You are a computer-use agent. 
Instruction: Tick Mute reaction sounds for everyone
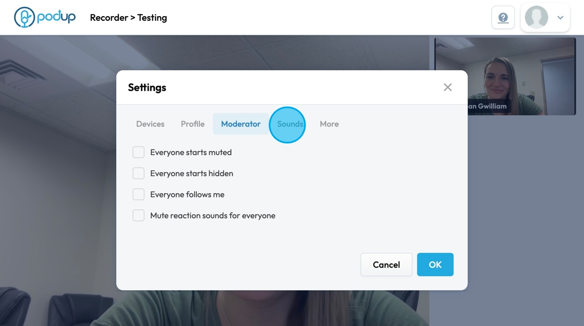pyautogui.click(x=139, y=216)
